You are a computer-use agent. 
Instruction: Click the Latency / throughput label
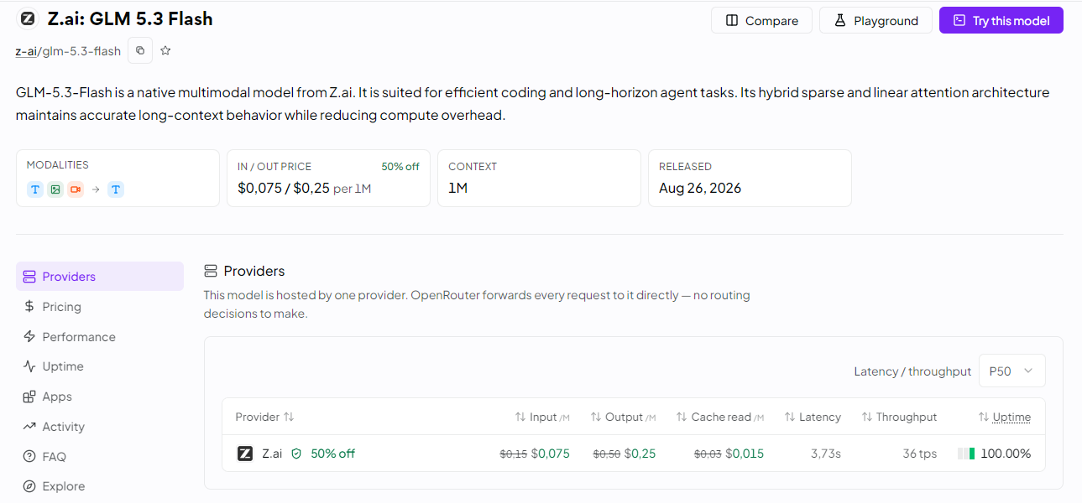tap(912, 371)
